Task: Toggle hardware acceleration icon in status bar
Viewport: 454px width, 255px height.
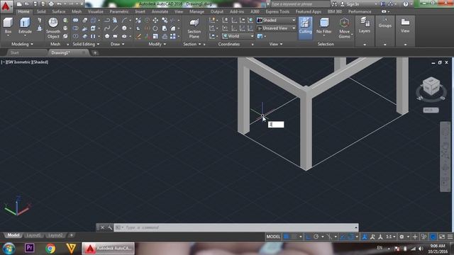Action: tap(433, 237)
